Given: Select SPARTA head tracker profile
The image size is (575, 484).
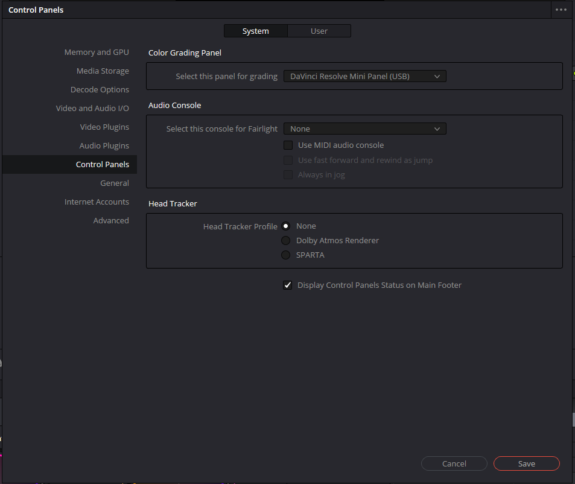Looking at the screenshot, I should 285,255.
